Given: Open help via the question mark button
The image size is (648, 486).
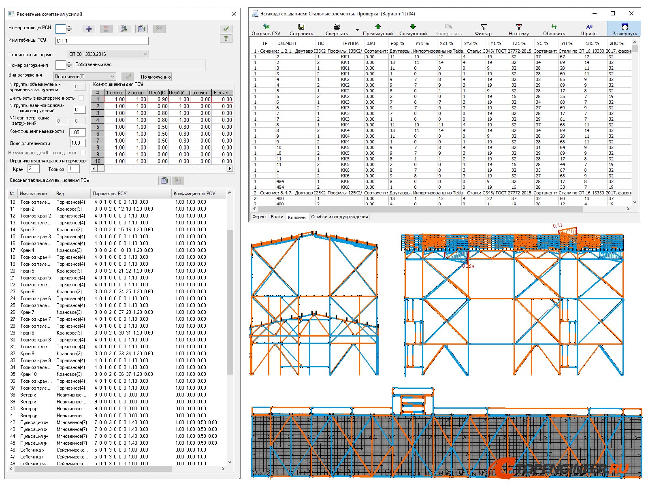Looking at the screenshot, I should click(226, 39).
